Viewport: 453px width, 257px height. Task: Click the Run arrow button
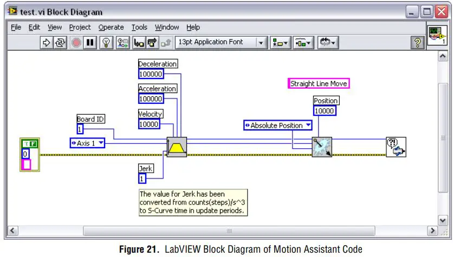[47, 43]
